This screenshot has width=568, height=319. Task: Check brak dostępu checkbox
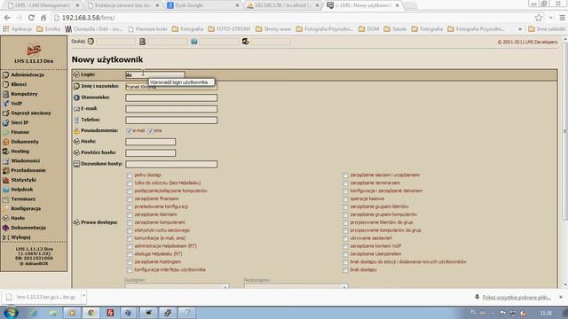point(345,270)
